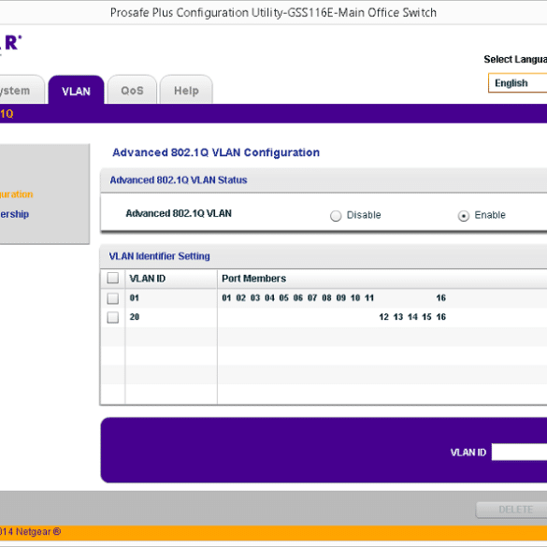The image size is (547, 547).
Task: Select the 802.1Q submenu item
Action: pos(7,114)
